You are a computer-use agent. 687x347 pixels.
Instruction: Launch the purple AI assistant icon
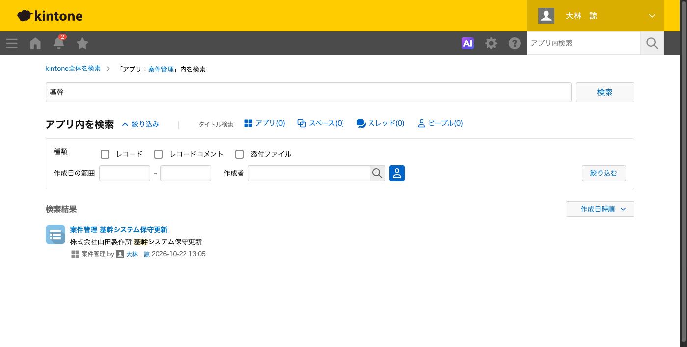click(x=468, y=43)
